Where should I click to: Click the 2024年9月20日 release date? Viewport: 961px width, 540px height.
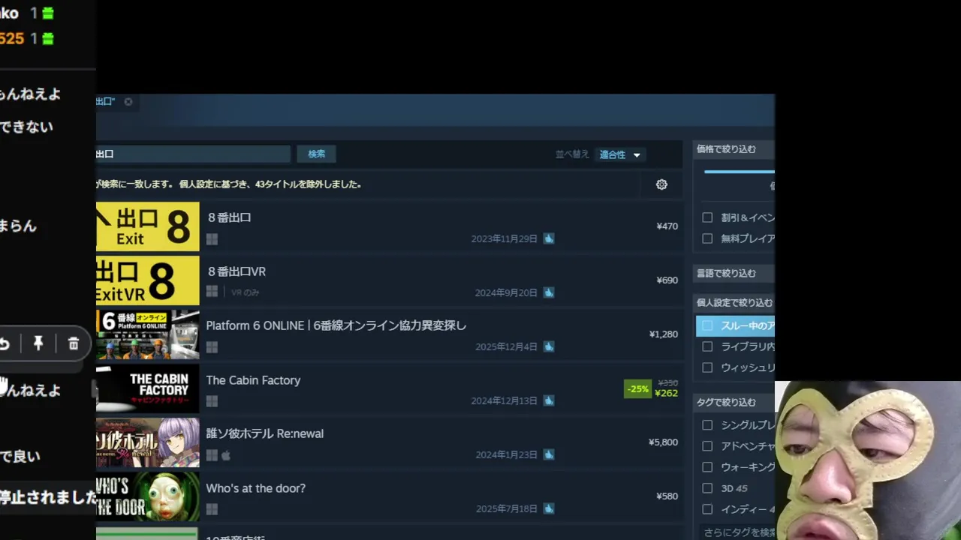pyautogui.click(x=507, y=292)
